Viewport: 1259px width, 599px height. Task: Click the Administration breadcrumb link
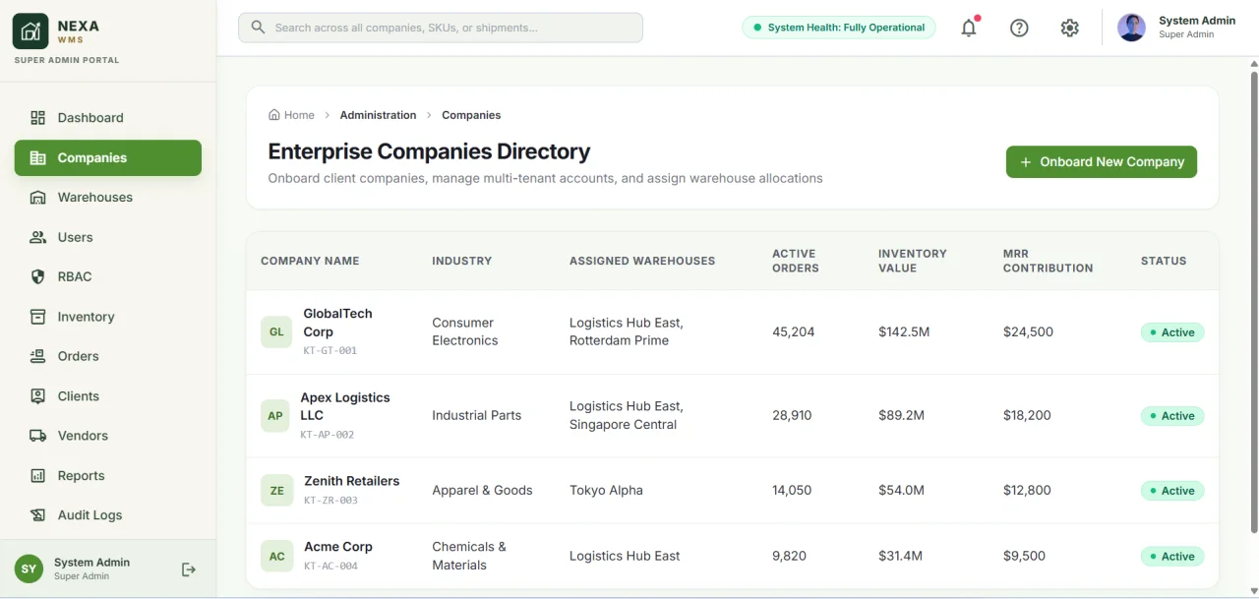tap(378, 115)
